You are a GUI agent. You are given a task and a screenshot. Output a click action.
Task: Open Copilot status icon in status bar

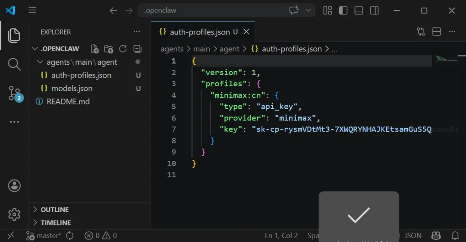436,236
